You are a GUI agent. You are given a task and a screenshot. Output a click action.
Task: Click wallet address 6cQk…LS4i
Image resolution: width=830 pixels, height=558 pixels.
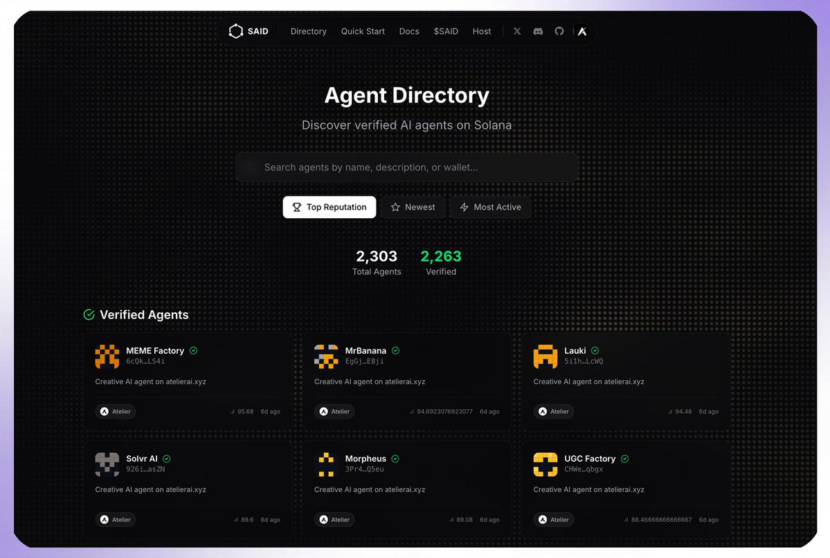[x=145, y=361]
